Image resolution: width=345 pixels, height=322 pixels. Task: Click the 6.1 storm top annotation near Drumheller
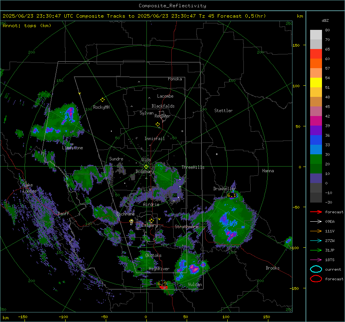click(x=232, y=195)
